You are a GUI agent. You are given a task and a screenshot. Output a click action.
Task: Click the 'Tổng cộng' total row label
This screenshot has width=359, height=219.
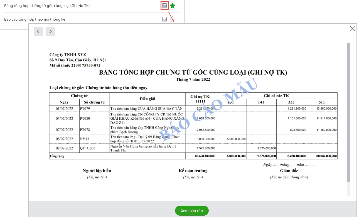57,156
